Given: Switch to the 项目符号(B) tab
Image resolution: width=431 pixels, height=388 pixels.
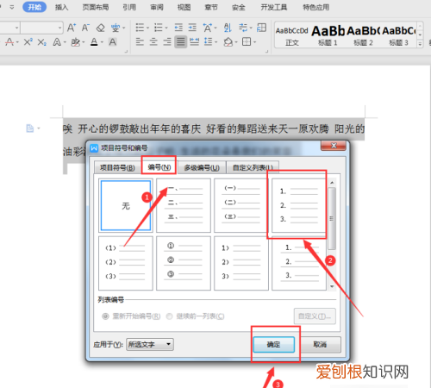Looking at the screenshot, I should pos(117,167).
